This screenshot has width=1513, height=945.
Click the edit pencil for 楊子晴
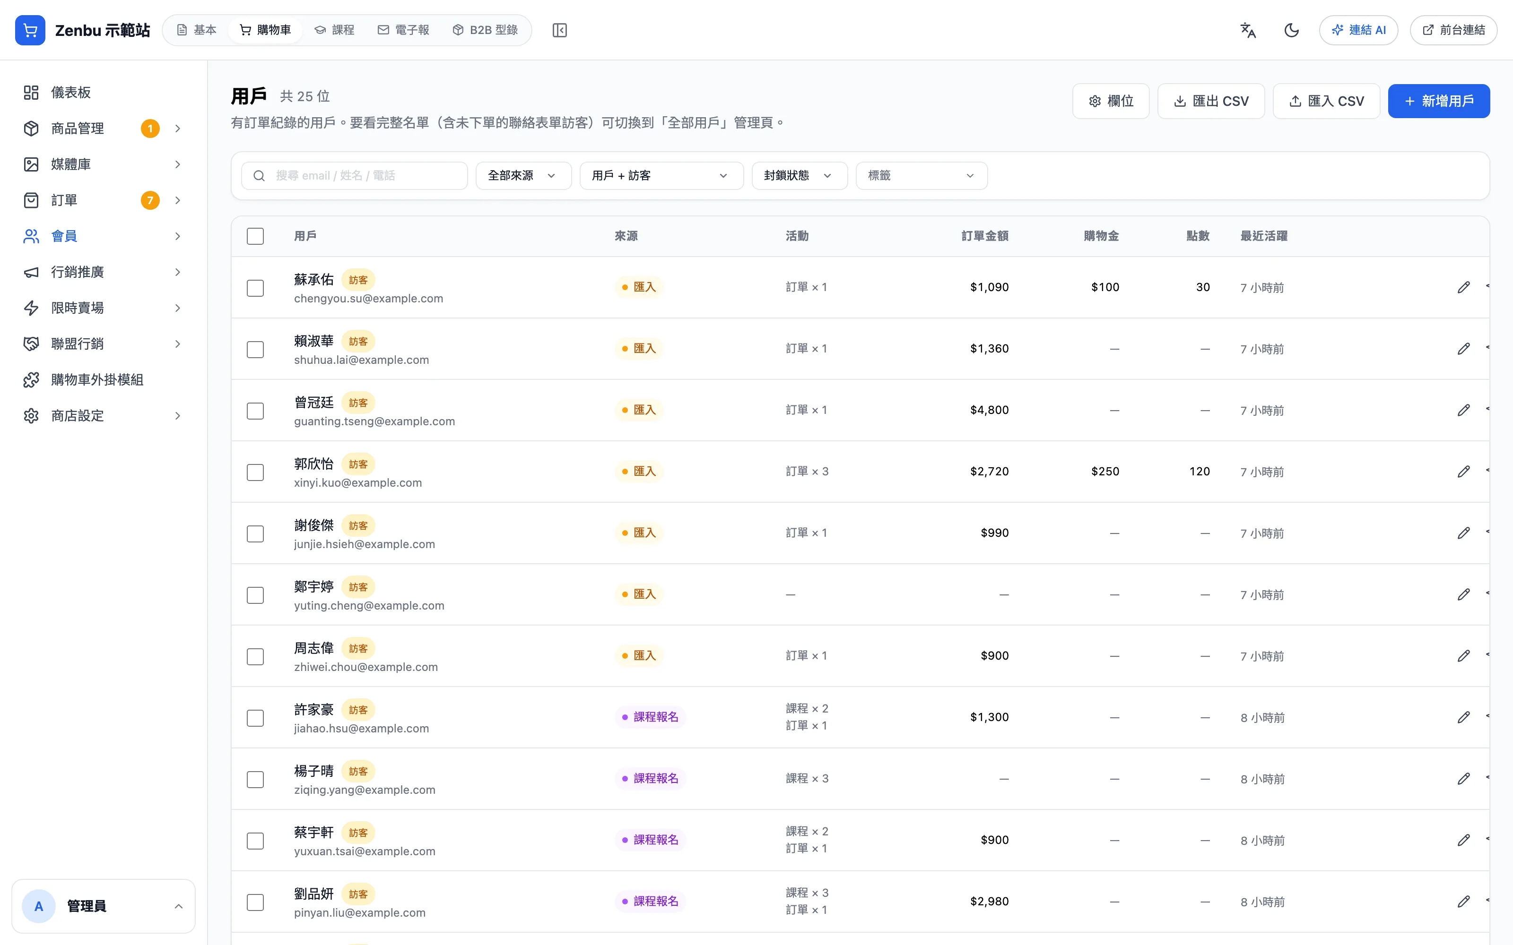click(1464, 779)
